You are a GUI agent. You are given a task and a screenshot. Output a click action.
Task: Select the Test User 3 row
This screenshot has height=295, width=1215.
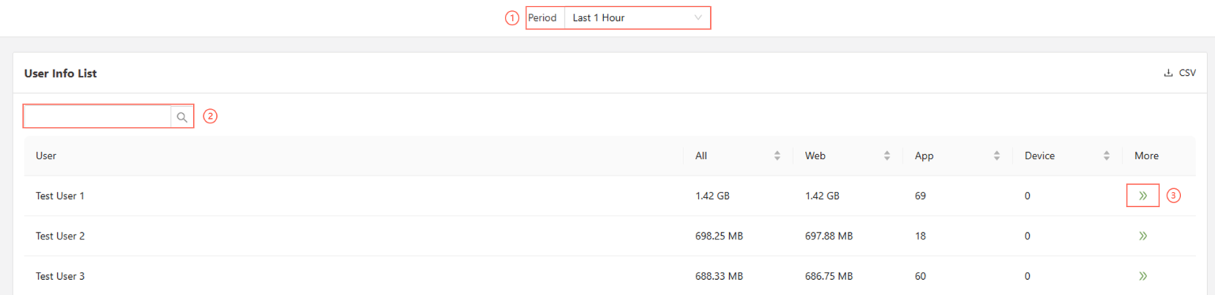coord(60,276)
